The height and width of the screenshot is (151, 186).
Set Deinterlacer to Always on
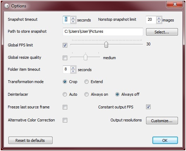coord(87,94)
